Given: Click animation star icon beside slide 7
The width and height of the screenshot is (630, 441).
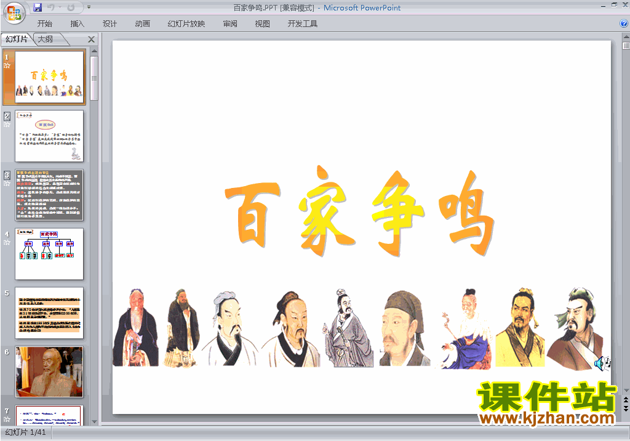Looking at the screenshot, I should pyautogui.click(x=7, y=420).
